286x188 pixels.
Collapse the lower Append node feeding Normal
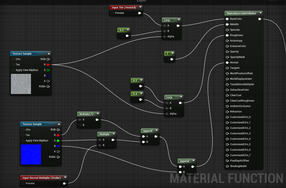point(194,161)
